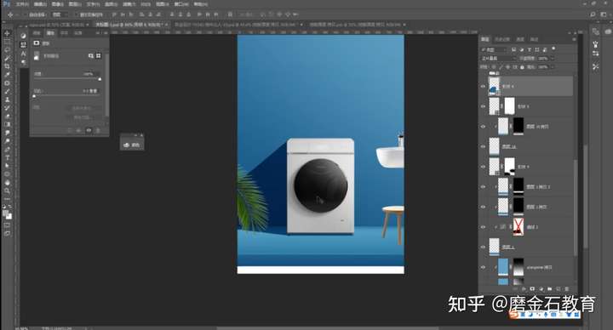The height and width of the screenshot is (330, 613).
Task: Select the Move tool in the toolbar
Action: [7, 33]
